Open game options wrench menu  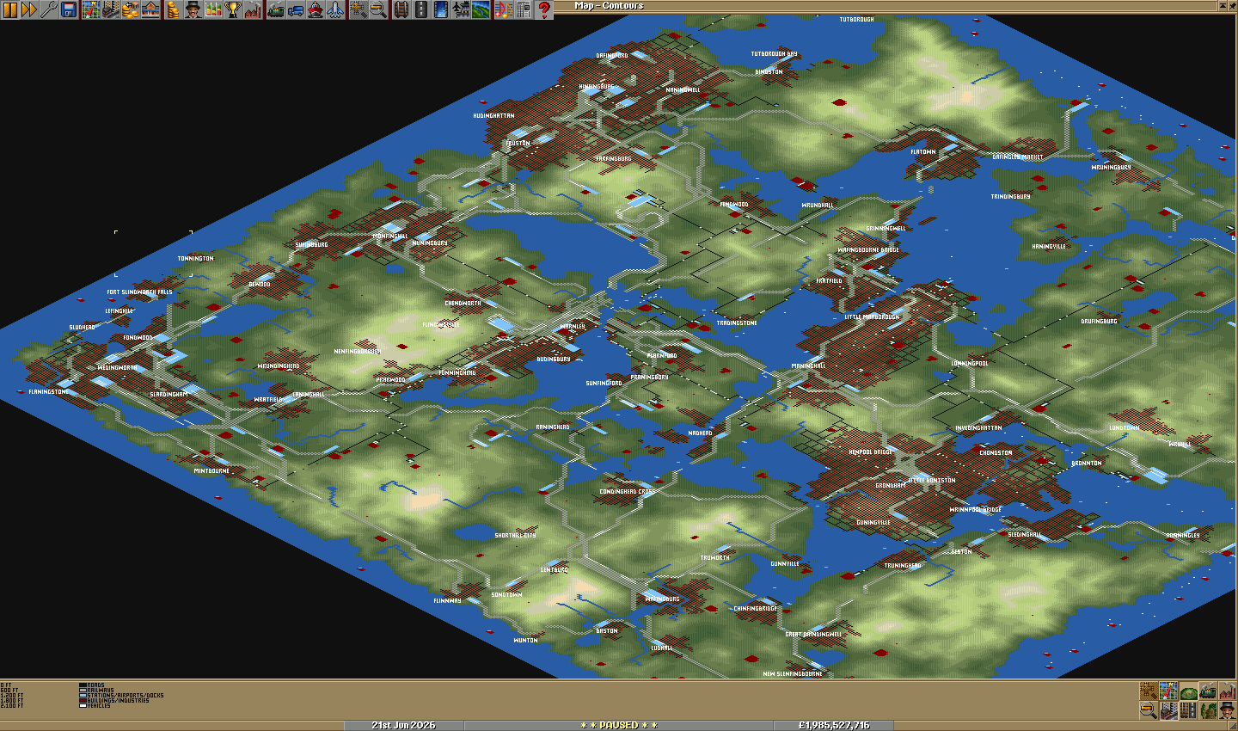pos(47,9)
